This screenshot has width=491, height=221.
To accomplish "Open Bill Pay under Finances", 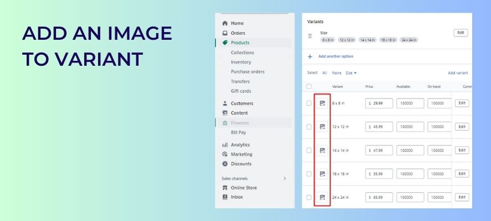I will point(238,133).
